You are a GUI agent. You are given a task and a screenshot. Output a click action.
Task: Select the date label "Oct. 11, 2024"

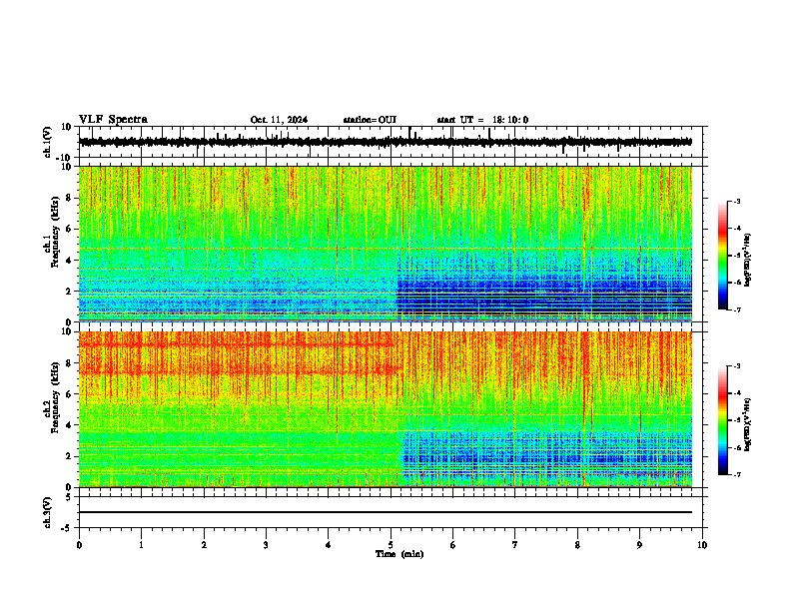[x=279, y=120]
